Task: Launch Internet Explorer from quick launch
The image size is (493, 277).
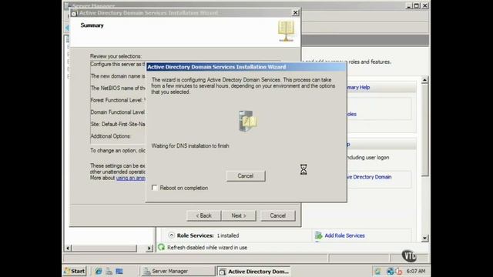Action: coord(99,271)
